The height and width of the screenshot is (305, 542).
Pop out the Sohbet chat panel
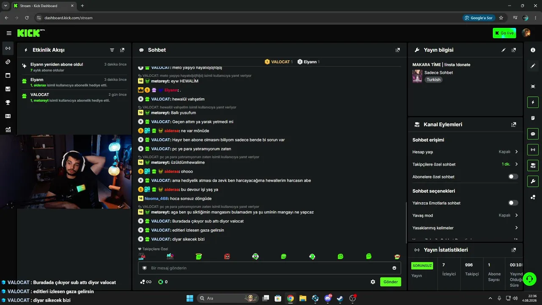point(398,50)
